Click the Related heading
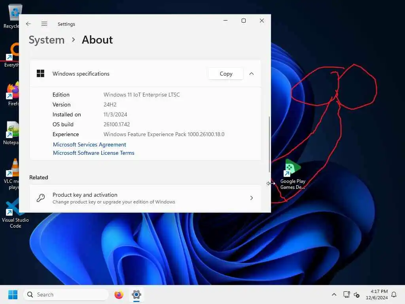Viewport: 405px width, 304px height. [38, 177]
